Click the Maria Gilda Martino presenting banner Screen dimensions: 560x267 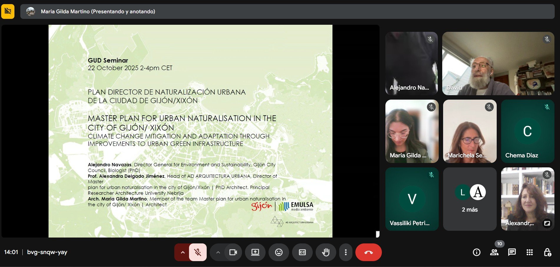(94, 11)
